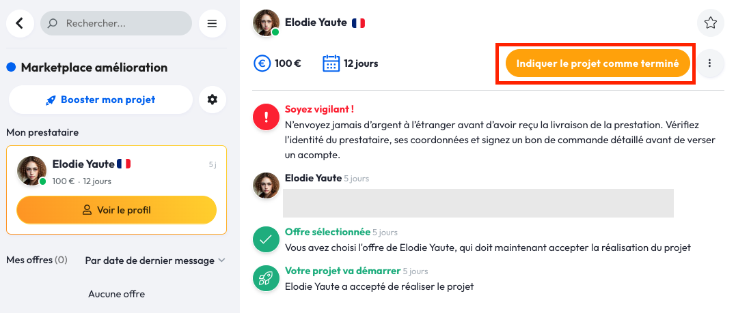Click the calendar duration icon
736x313 pixels.
pyautogui.click(x=331, y=63)
